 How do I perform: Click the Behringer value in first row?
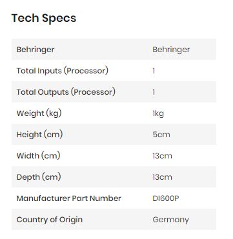(171, 50)
